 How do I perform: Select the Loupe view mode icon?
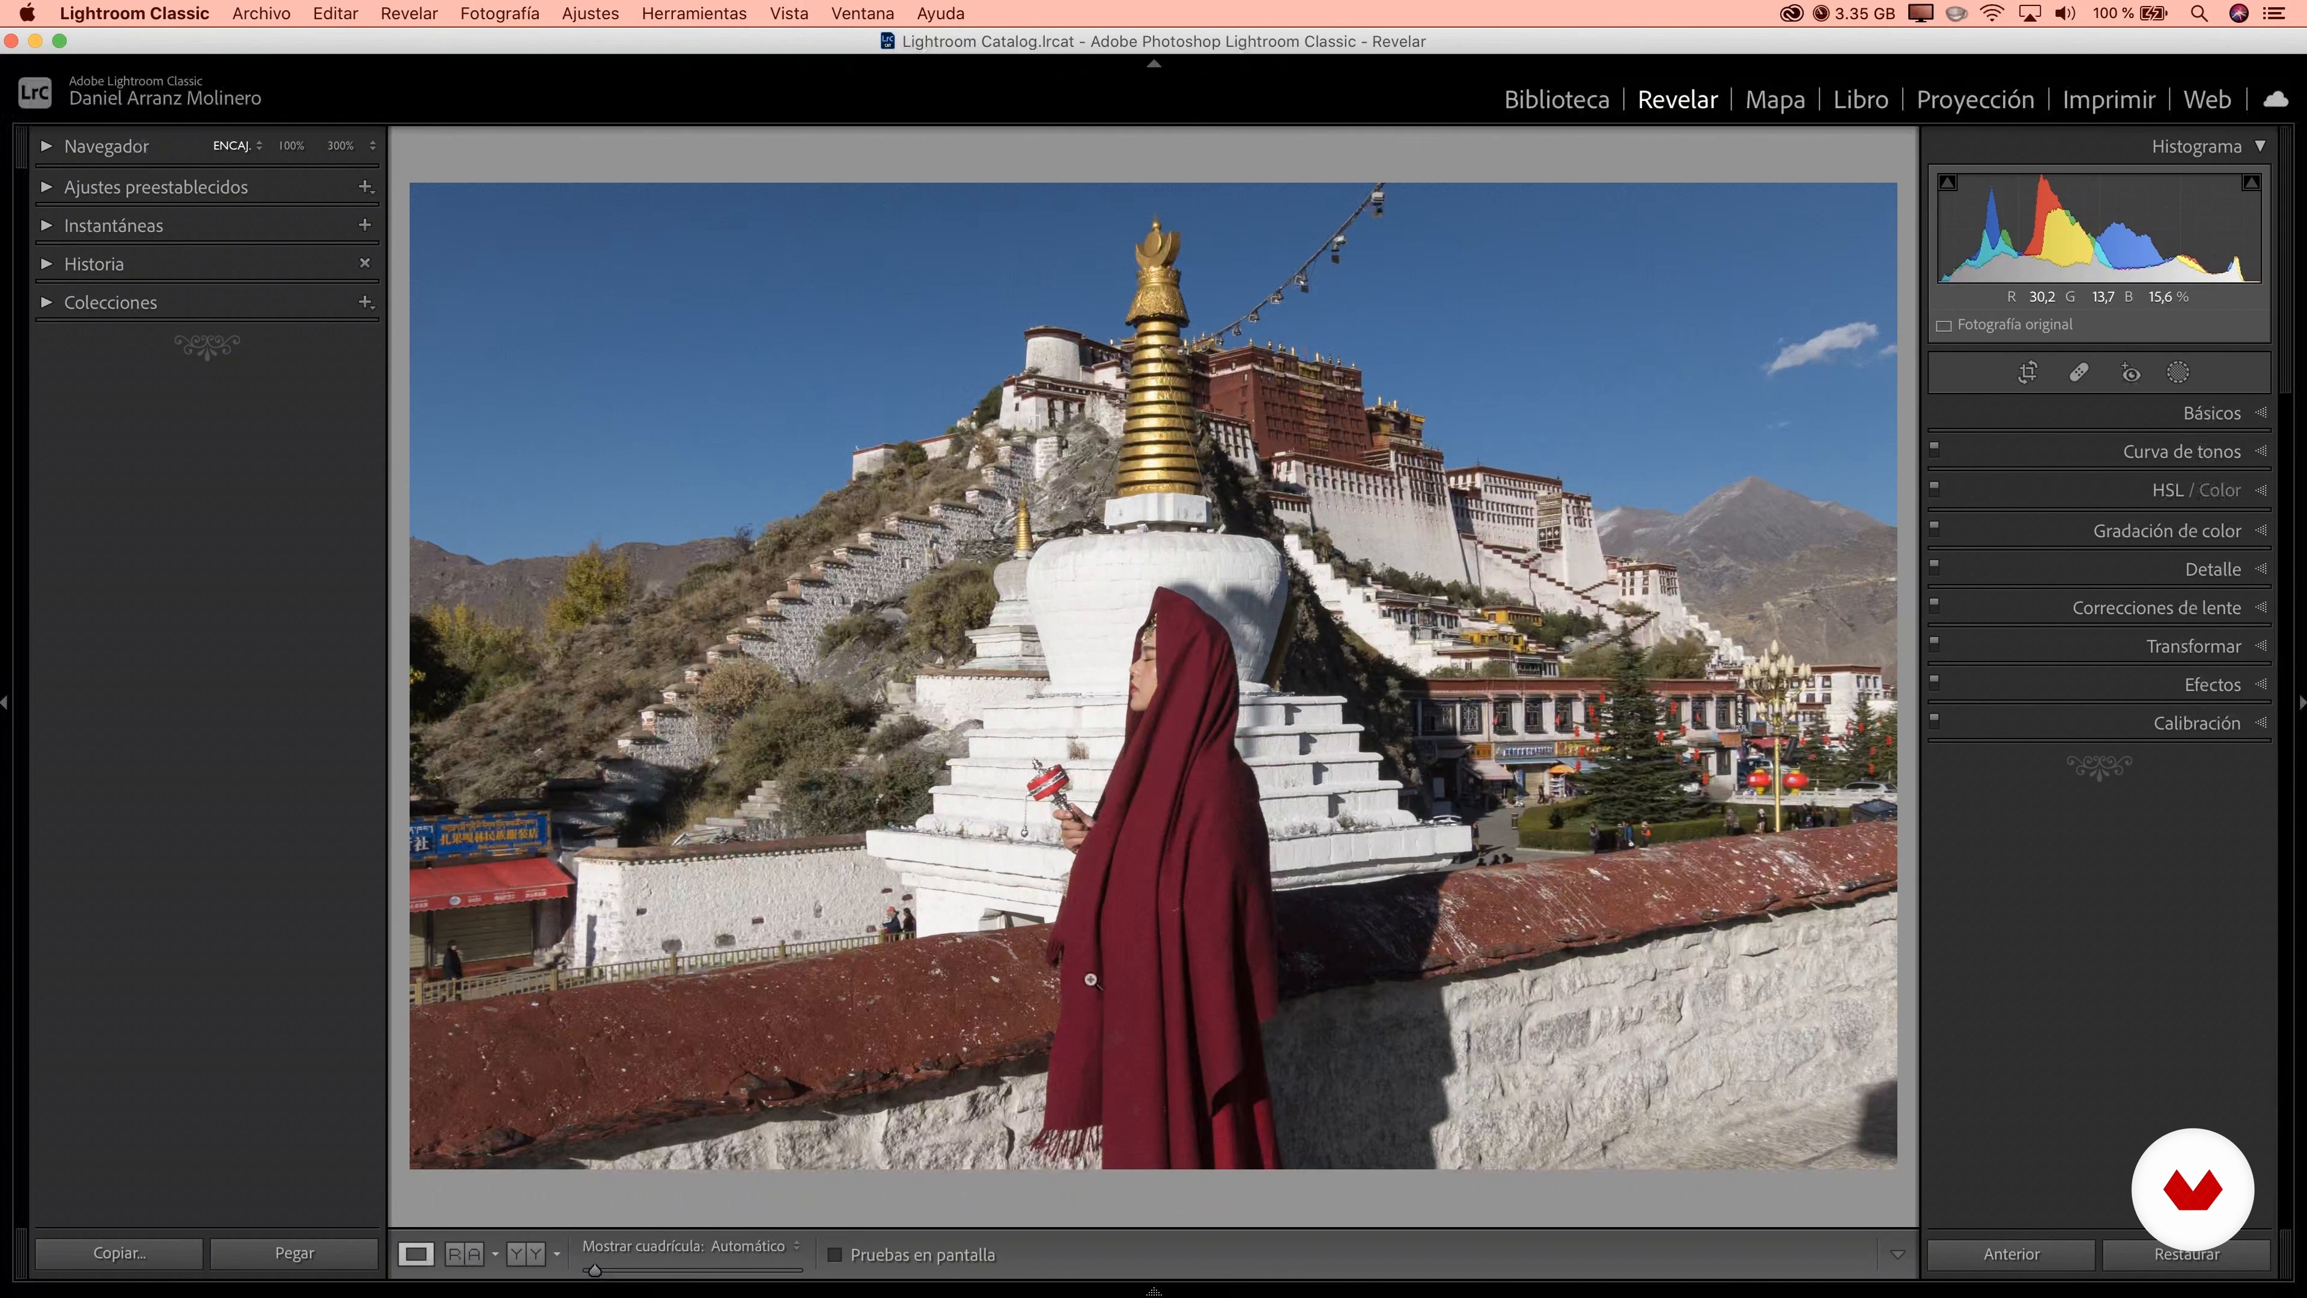click(x=416, y=1253)
